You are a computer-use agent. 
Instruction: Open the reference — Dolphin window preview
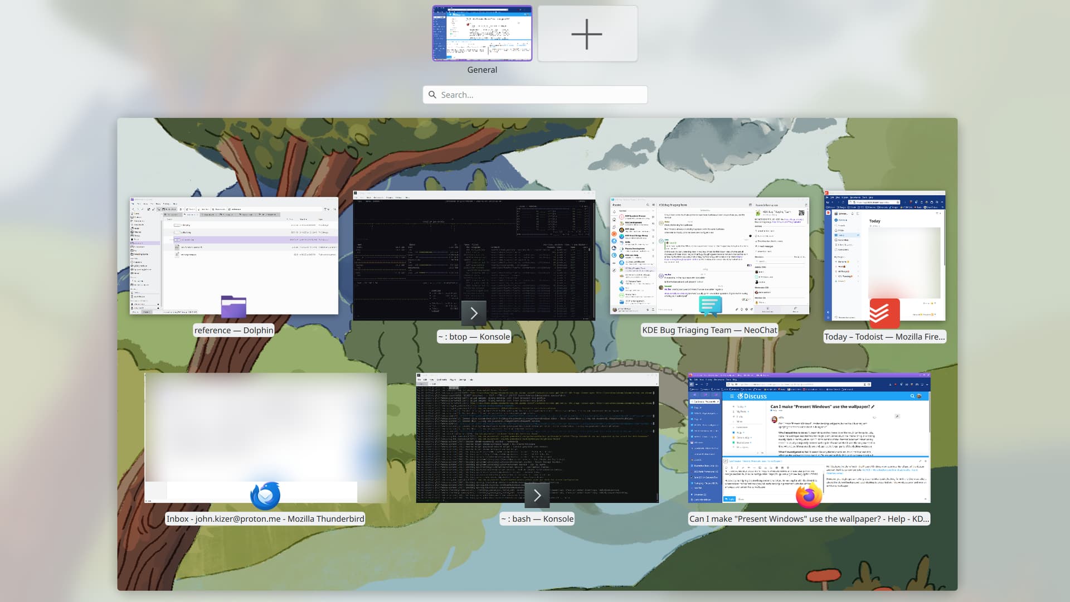(234, 256)
